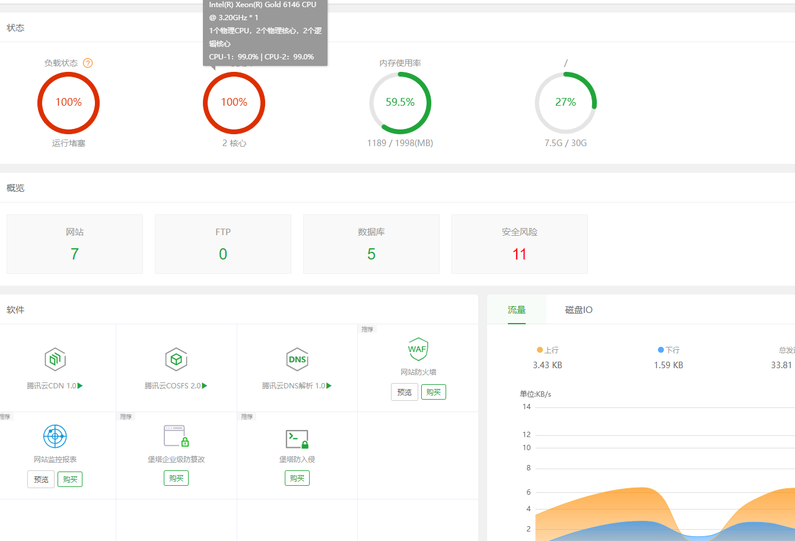Click 购买 button under 网站监控报表
The height and width of the screenshot is (541, 795).
[x=70, y=479]
